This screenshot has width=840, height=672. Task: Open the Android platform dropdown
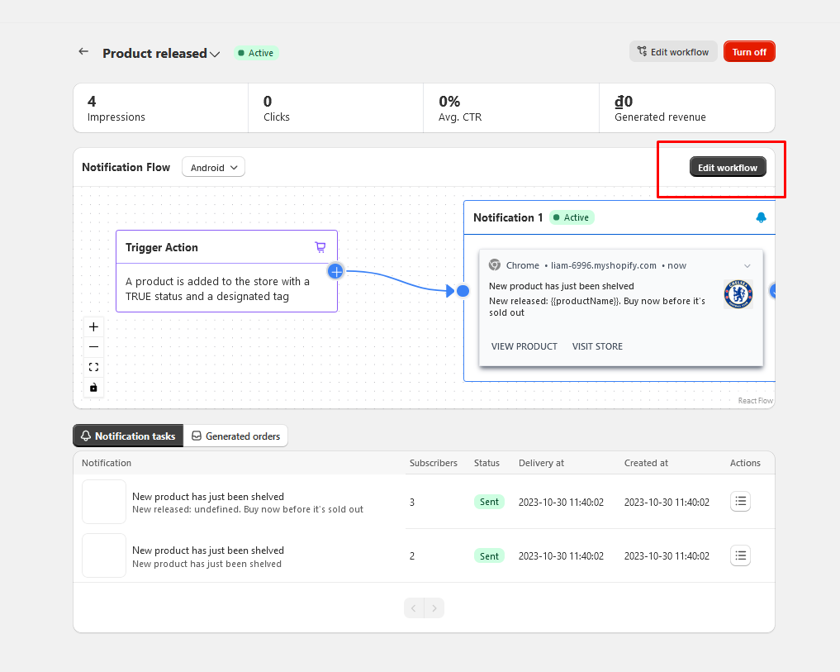tap(213, 168)
